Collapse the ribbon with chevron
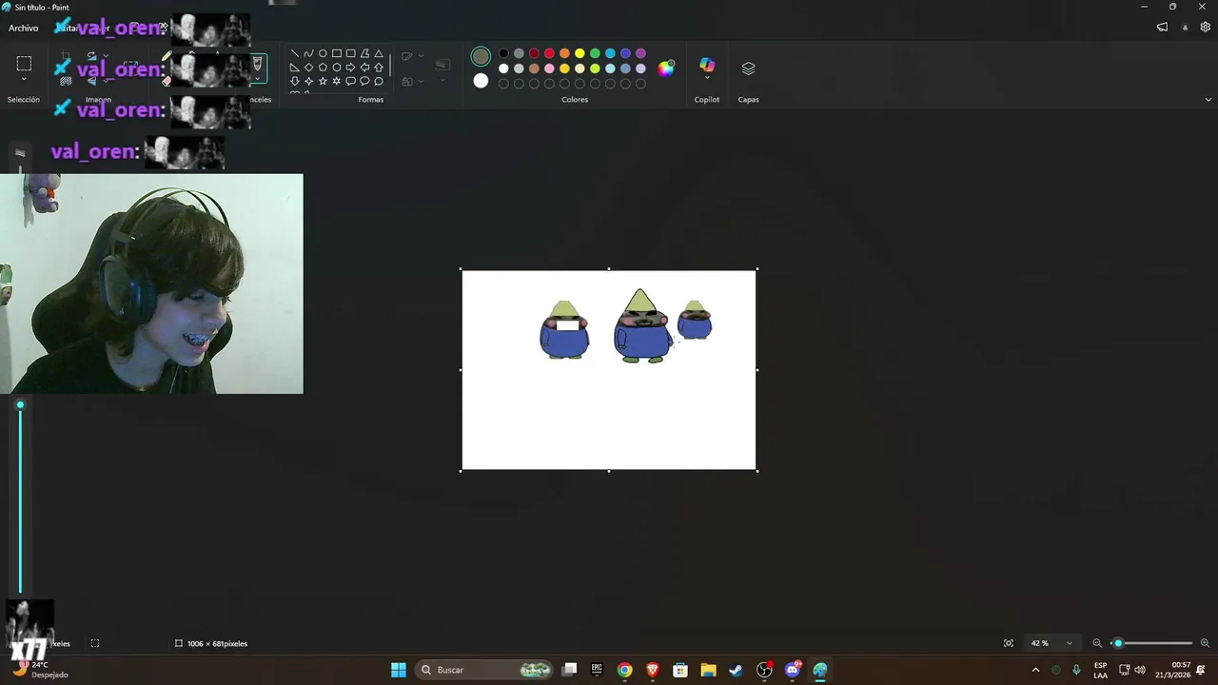 point(1208,100)
